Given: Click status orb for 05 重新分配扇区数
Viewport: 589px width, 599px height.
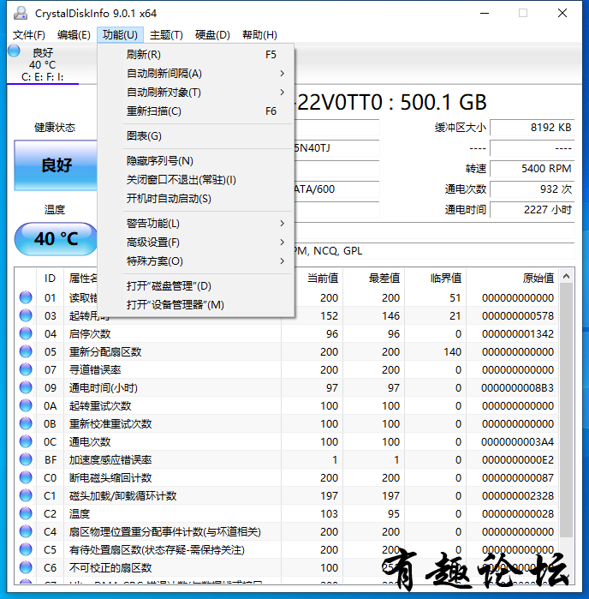Looking at the screenshot, I should [26, 351].
